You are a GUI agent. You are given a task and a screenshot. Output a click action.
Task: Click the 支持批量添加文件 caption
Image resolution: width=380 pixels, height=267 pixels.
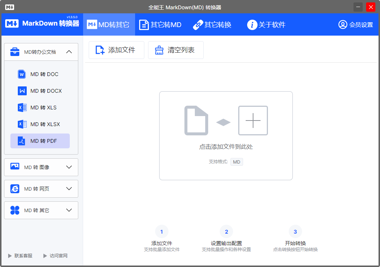(x=162, y=250)
